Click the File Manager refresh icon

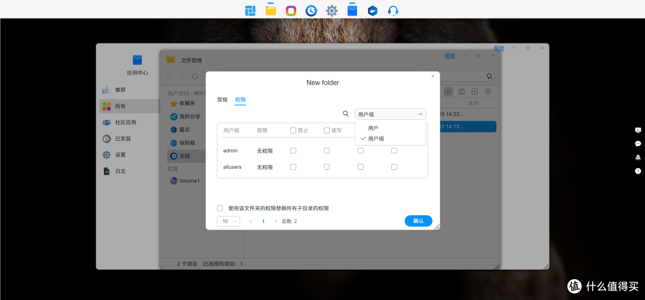pyautogui.click(x=195, y=76)
